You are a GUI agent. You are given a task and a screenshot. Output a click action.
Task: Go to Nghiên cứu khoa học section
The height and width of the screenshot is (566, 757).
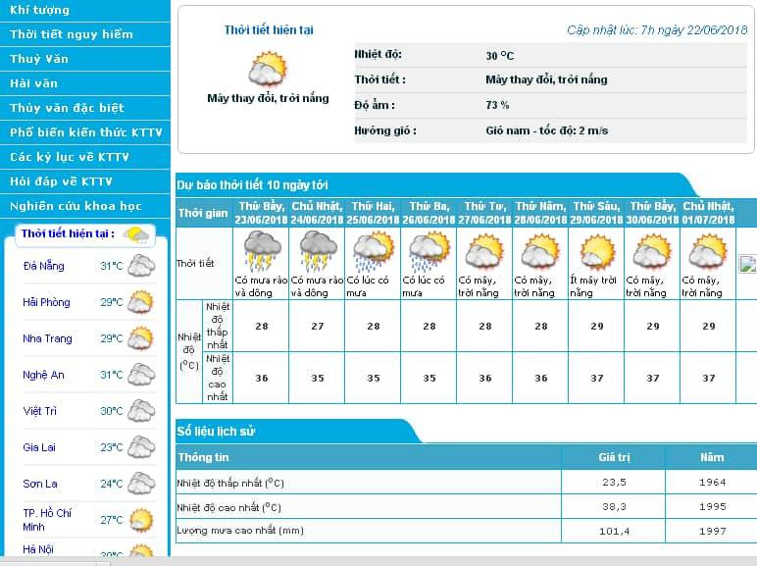click(76, 206)
